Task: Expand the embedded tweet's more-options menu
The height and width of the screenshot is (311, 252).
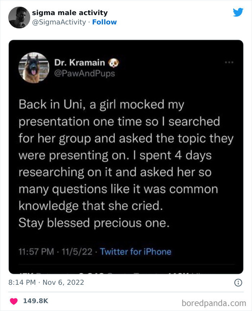Action: (229, 62)
